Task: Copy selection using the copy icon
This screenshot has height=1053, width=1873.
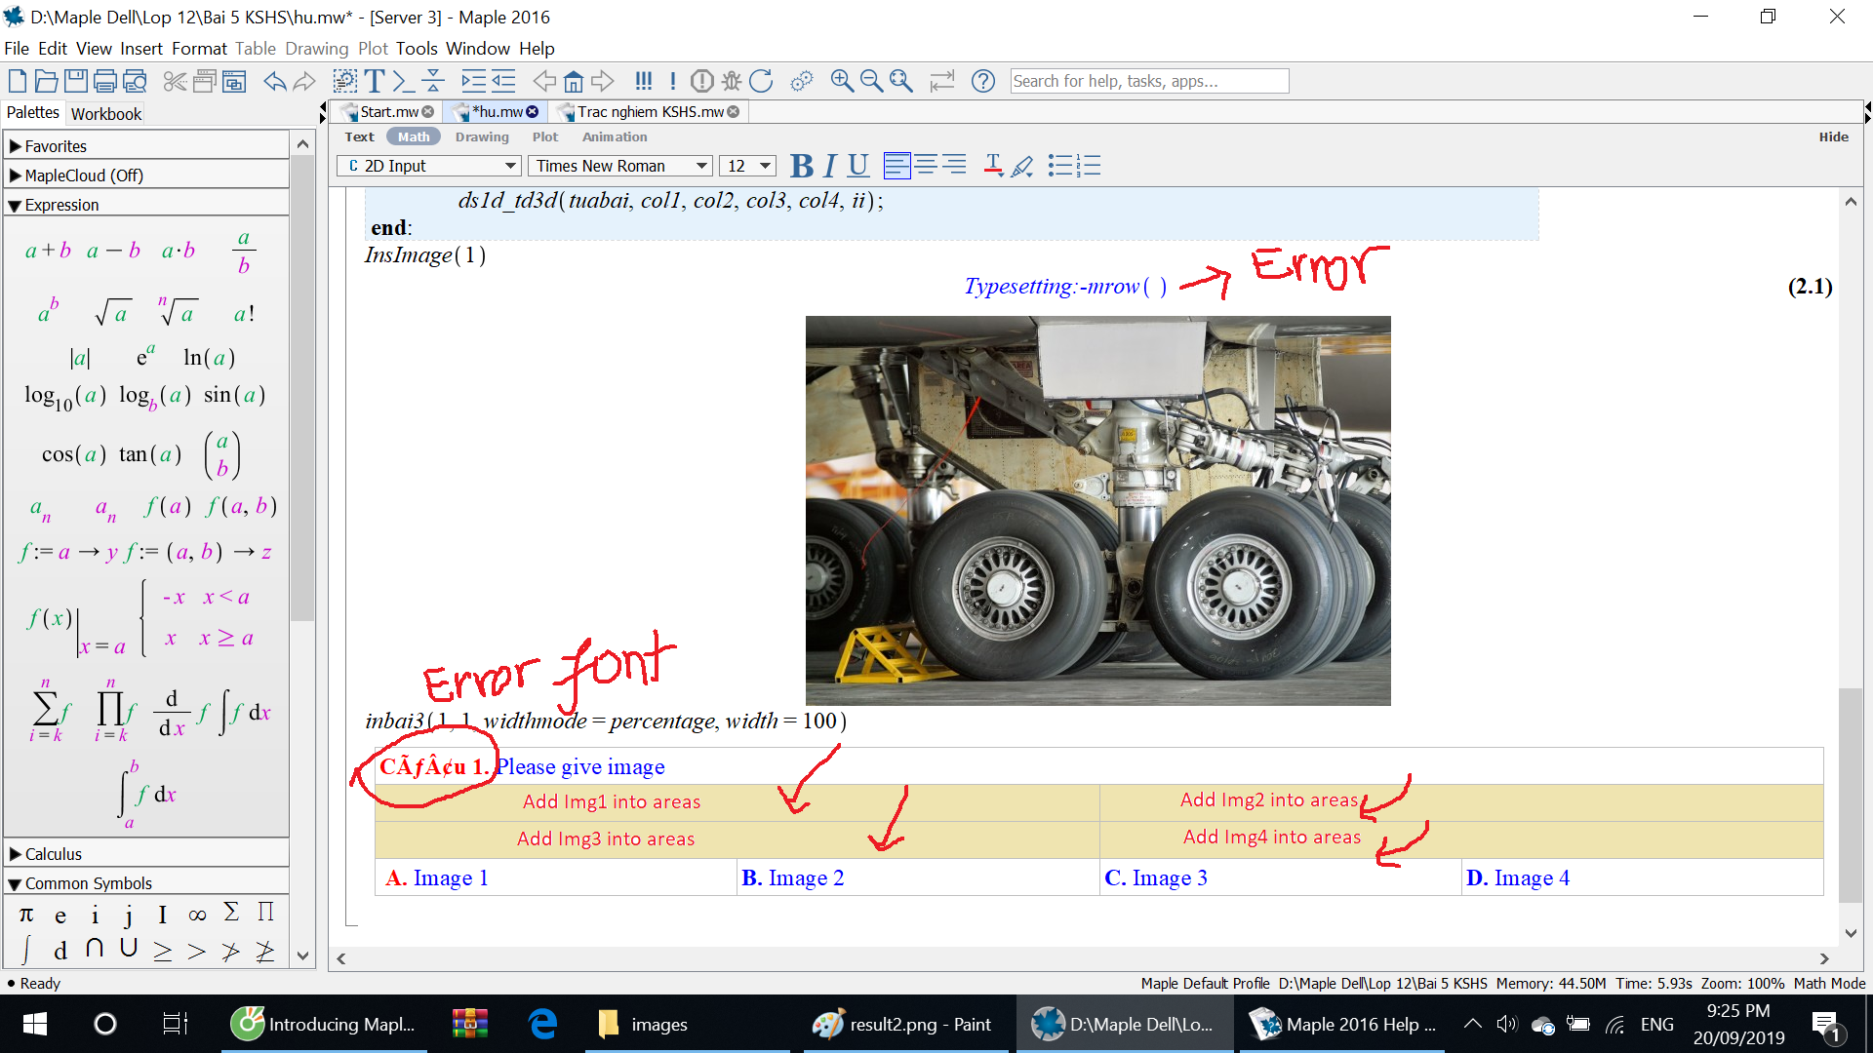Action: (204, 81)
